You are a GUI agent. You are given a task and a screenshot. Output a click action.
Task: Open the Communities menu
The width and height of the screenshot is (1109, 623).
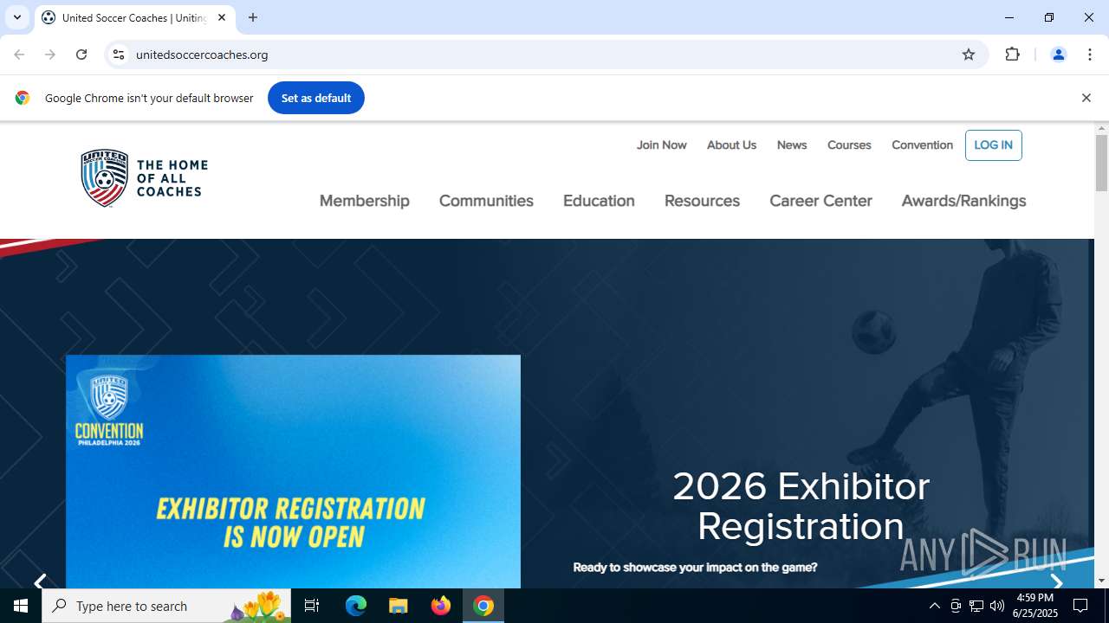point(486,201)
